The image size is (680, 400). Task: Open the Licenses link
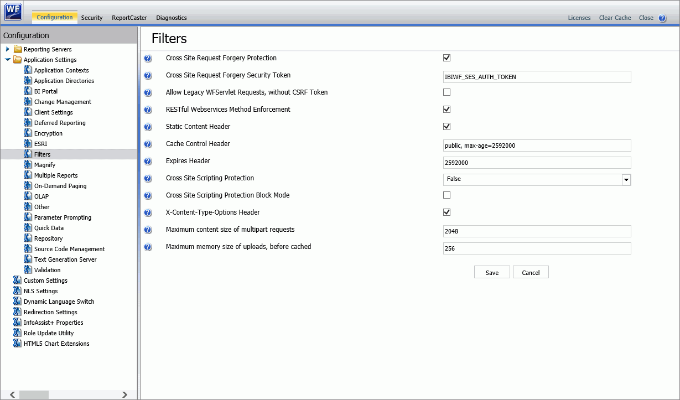(579, 18)
